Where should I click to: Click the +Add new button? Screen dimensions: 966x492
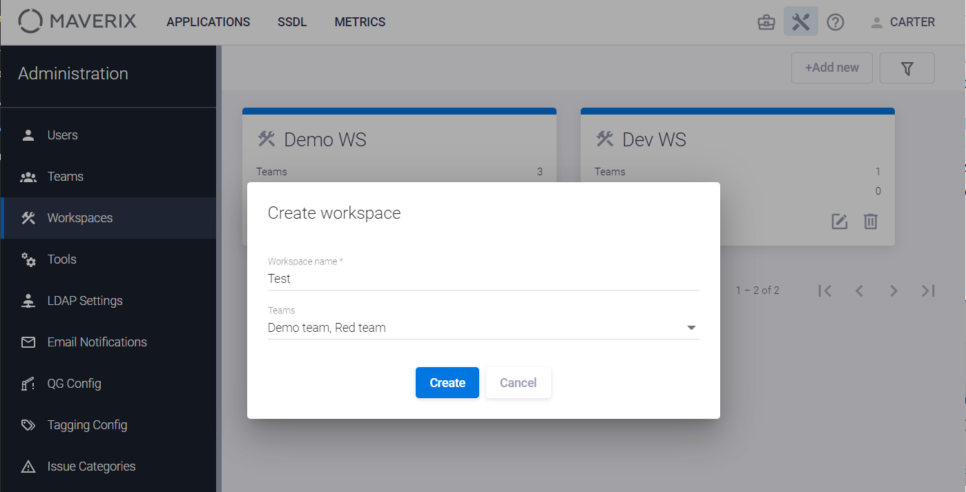pyautogui.click(x=831, y=68)
